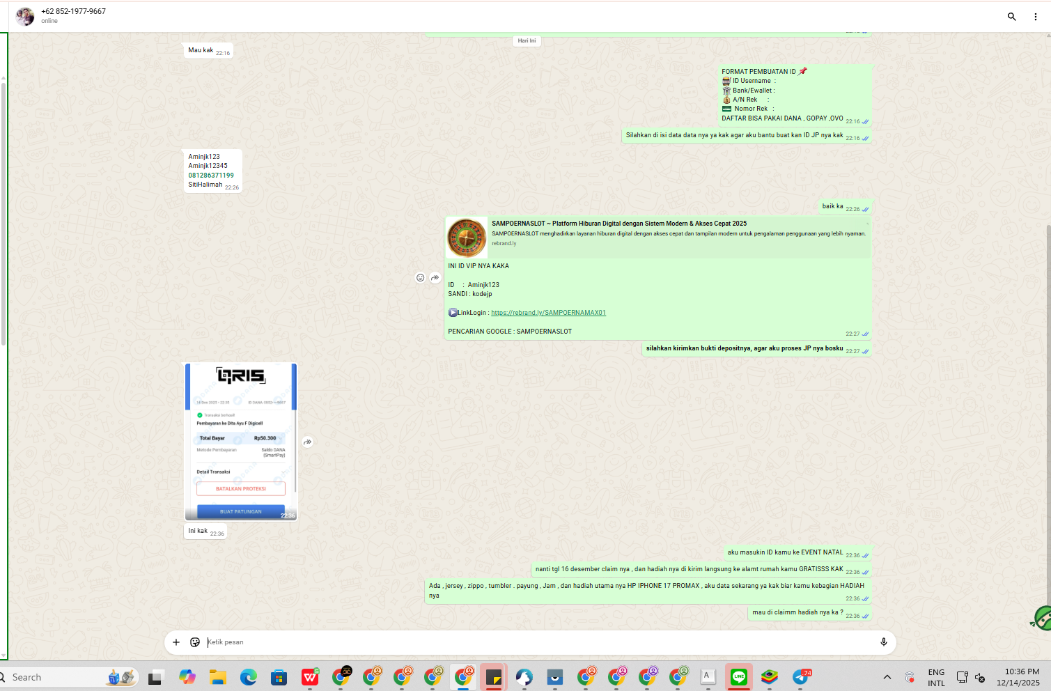Image resolution: width=1051 pixels, height=691 pixels.
Task: Select the 'Silahkan di isi data' message
Action: (x=747, y=135)
